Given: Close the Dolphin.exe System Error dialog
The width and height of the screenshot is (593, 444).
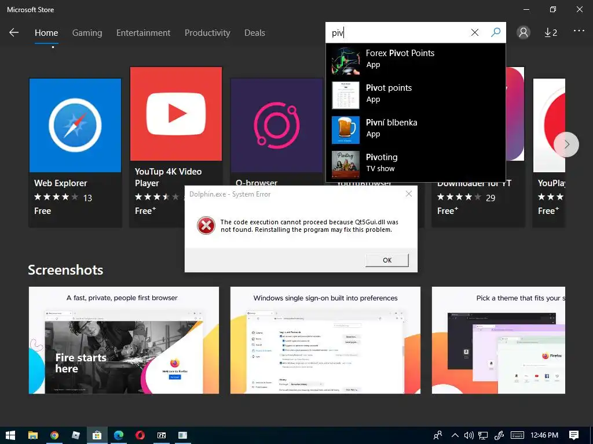Looking at the screenshot, I should click(x=408, y=194).
